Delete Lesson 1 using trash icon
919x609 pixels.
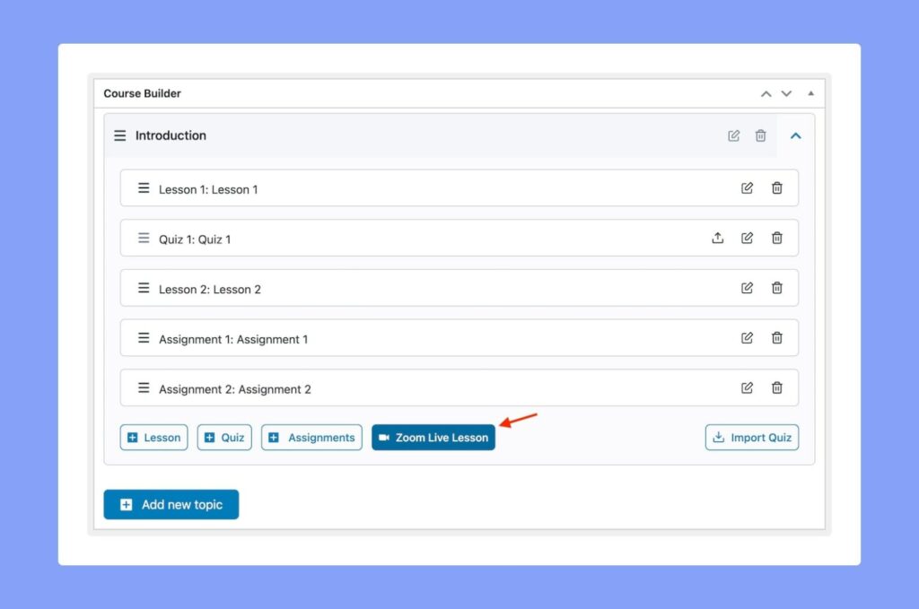click(777, 188)
